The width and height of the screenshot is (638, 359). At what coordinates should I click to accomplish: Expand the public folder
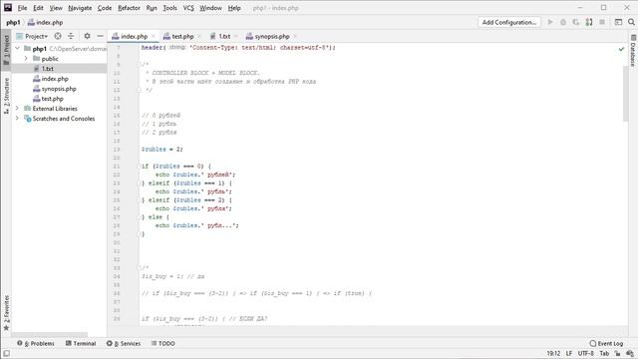[26, 59]
